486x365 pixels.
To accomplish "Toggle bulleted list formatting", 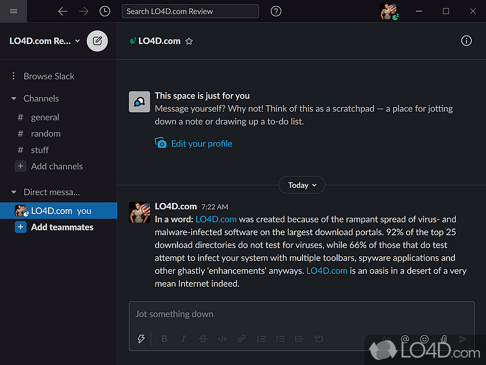I will (x=280, y=339).
